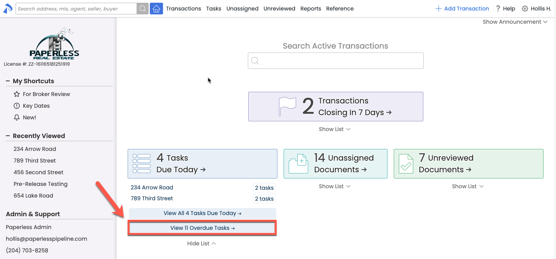Click the Paperless Pipeline logo icon

coord(7,9)
